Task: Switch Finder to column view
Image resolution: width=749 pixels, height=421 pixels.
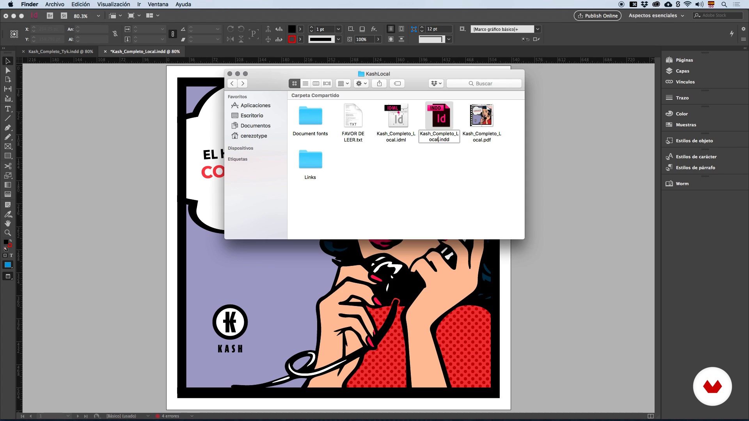Action: [316, 83]
